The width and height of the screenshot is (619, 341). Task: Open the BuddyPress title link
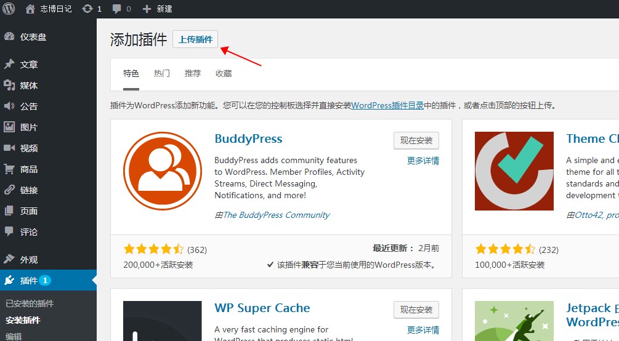[248, 139]
